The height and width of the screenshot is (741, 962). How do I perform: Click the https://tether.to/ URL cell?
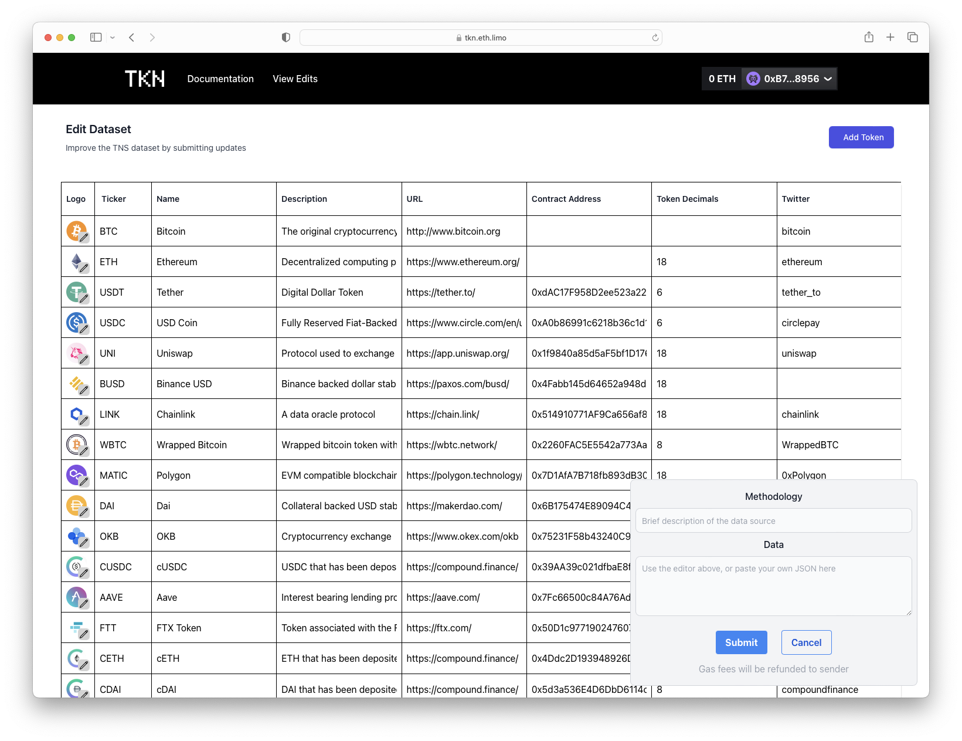click(x=464, y=292)
